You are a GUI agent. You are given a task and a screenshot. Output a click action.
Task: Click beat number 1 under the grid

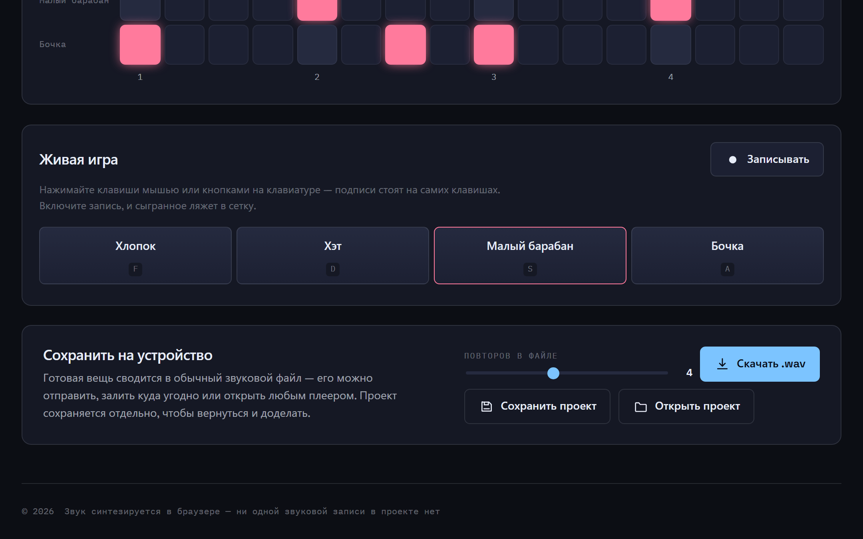(x=140, y=77)
